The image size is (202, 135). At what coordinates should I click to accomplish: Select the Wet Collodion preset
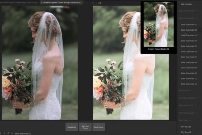tap(187, 4)
